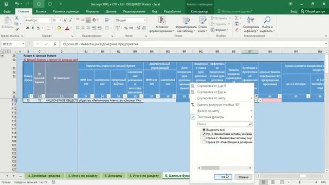Image resolution: width=329 pixels, height=185 pixels.
Task: Sort from А to Я
Action: (211, 86)
